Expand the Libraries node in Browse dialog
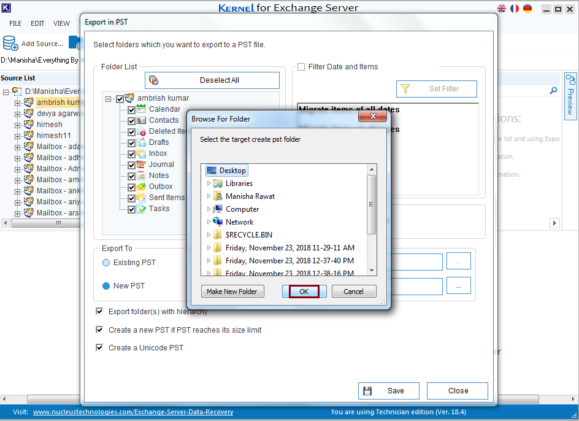 click(x=209, y=183)
